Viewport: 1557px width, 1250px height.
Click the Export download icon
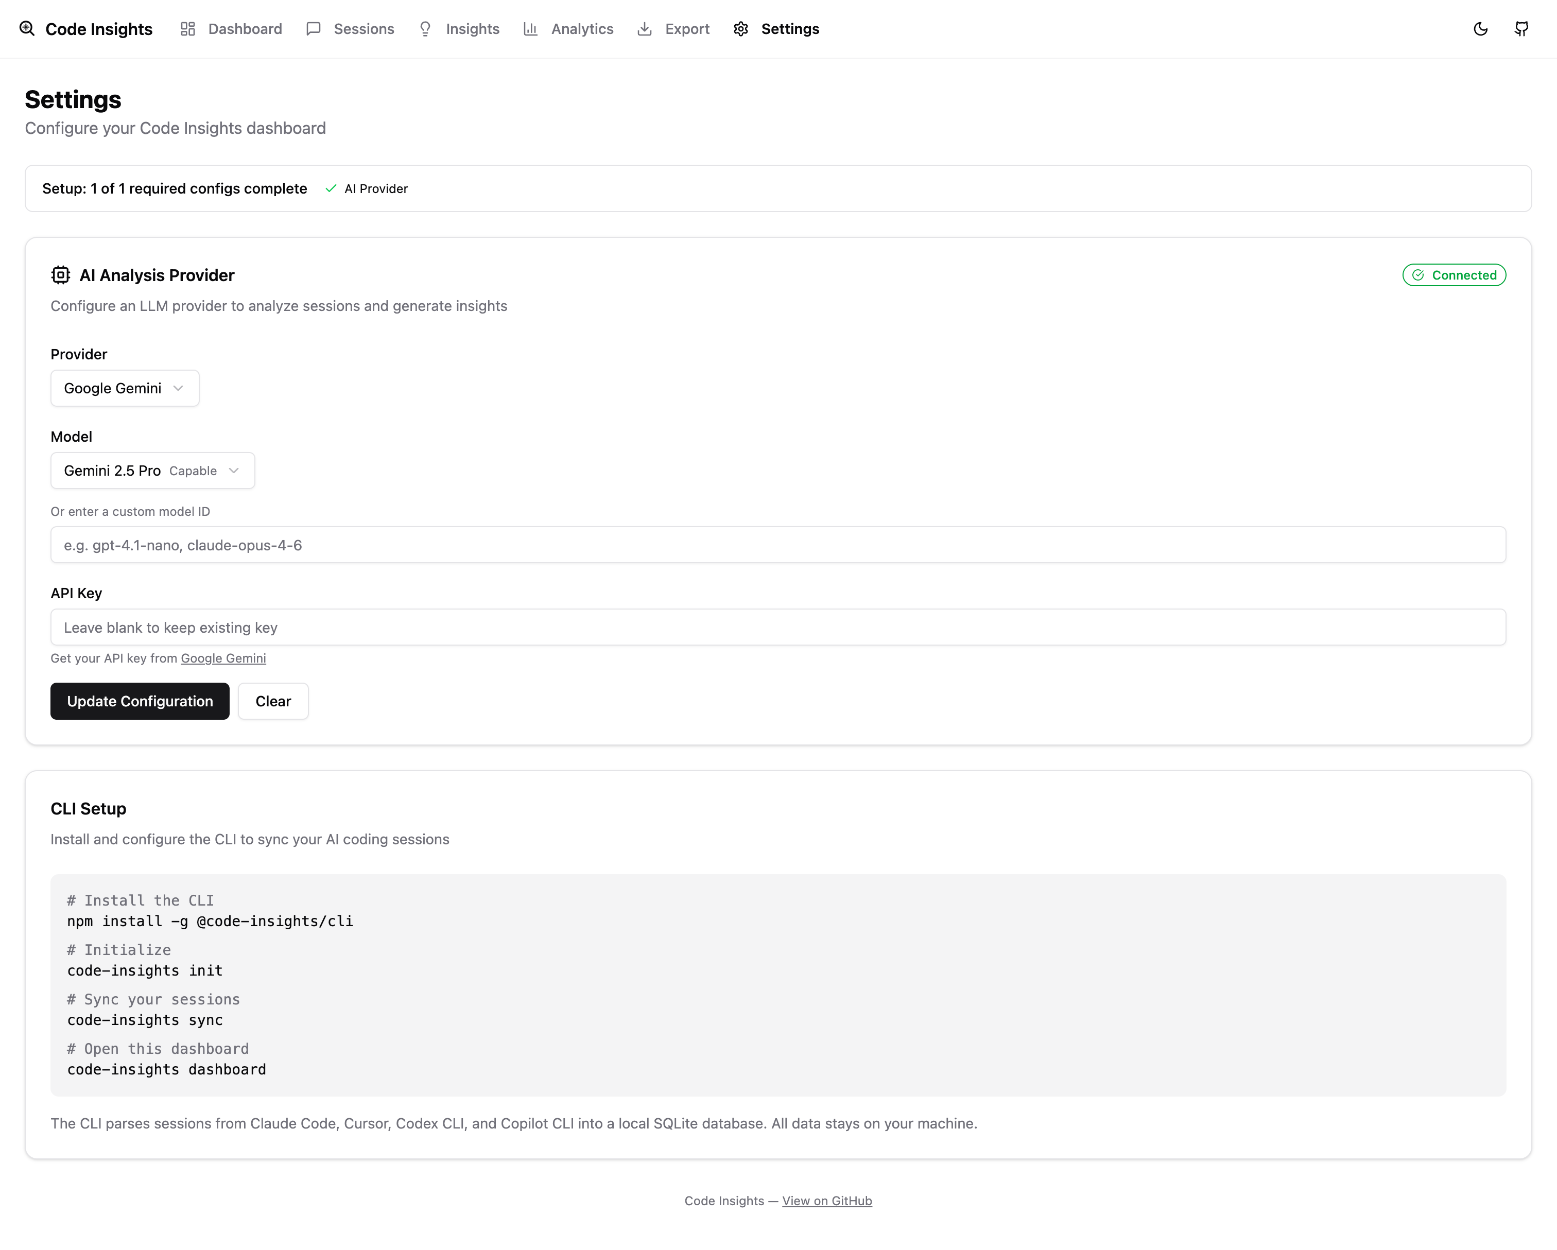tap(645, 29)
